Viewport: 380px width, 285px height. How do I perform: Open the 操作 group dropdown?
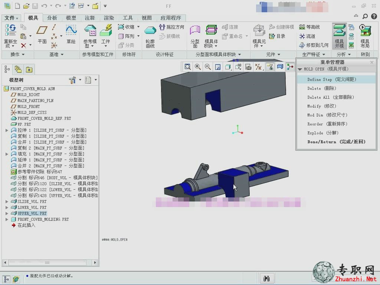click(x=17, y=55)
